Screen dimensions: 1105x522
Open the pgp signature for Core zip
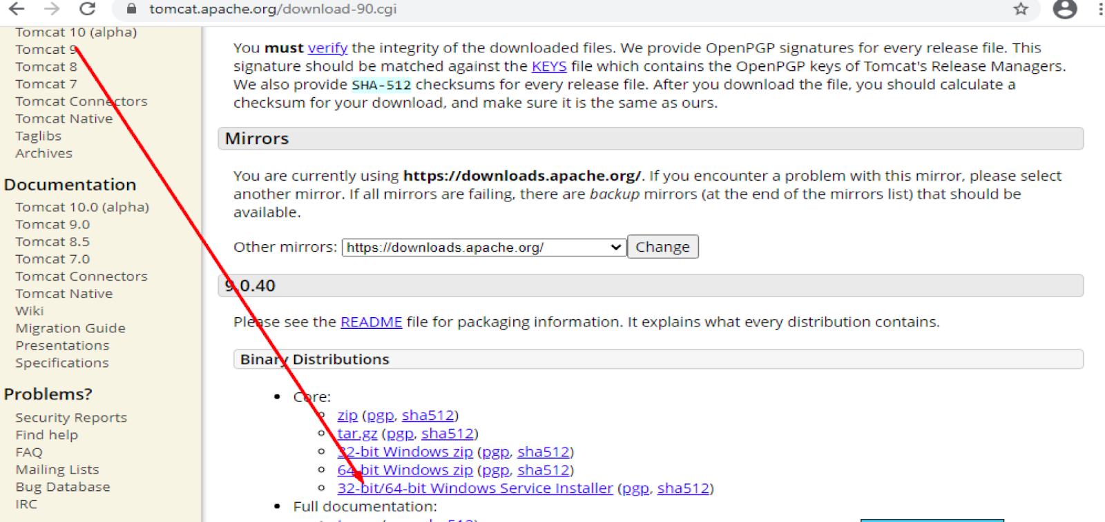click(x=381, y=416)
